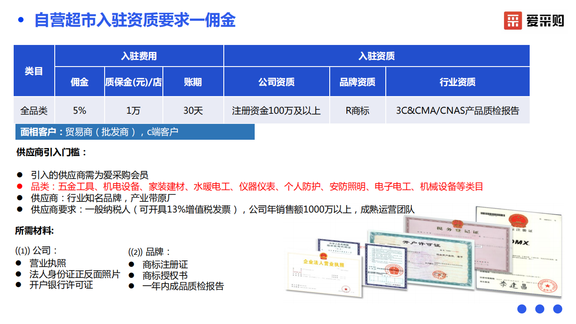The width and height of the screenshot is (576, 324).
Task: Click the red 品类 category list line
Action: (x=257, y=186)
